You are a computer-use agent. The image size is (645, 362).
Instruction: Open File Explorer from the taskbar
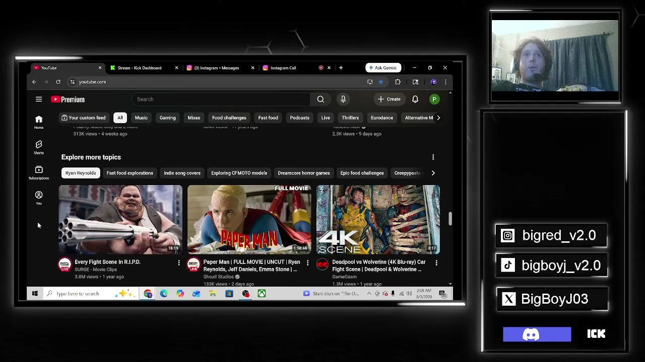point(213,294)
